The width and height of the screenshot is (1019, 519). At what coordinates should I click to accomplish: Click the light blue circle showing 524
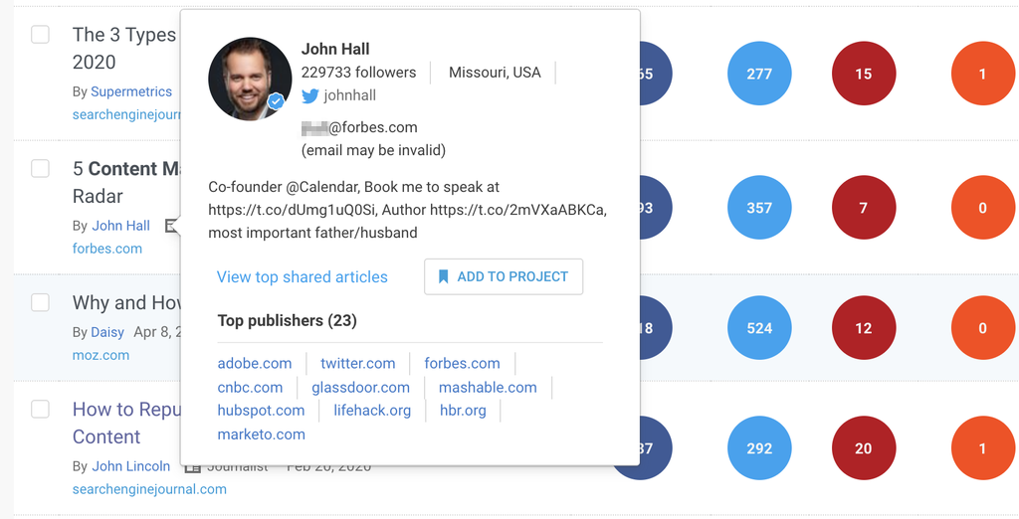pos(759,328)
